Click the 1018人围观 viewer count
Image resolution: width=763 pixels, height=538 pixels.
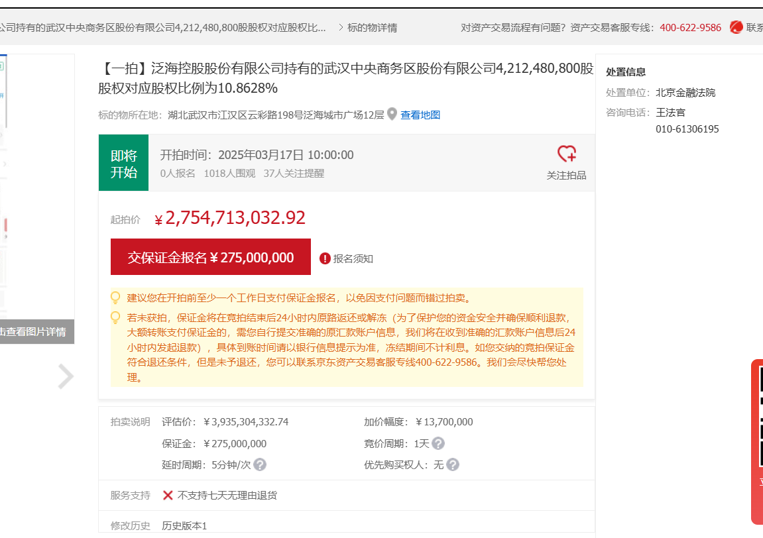click(229, 174)
